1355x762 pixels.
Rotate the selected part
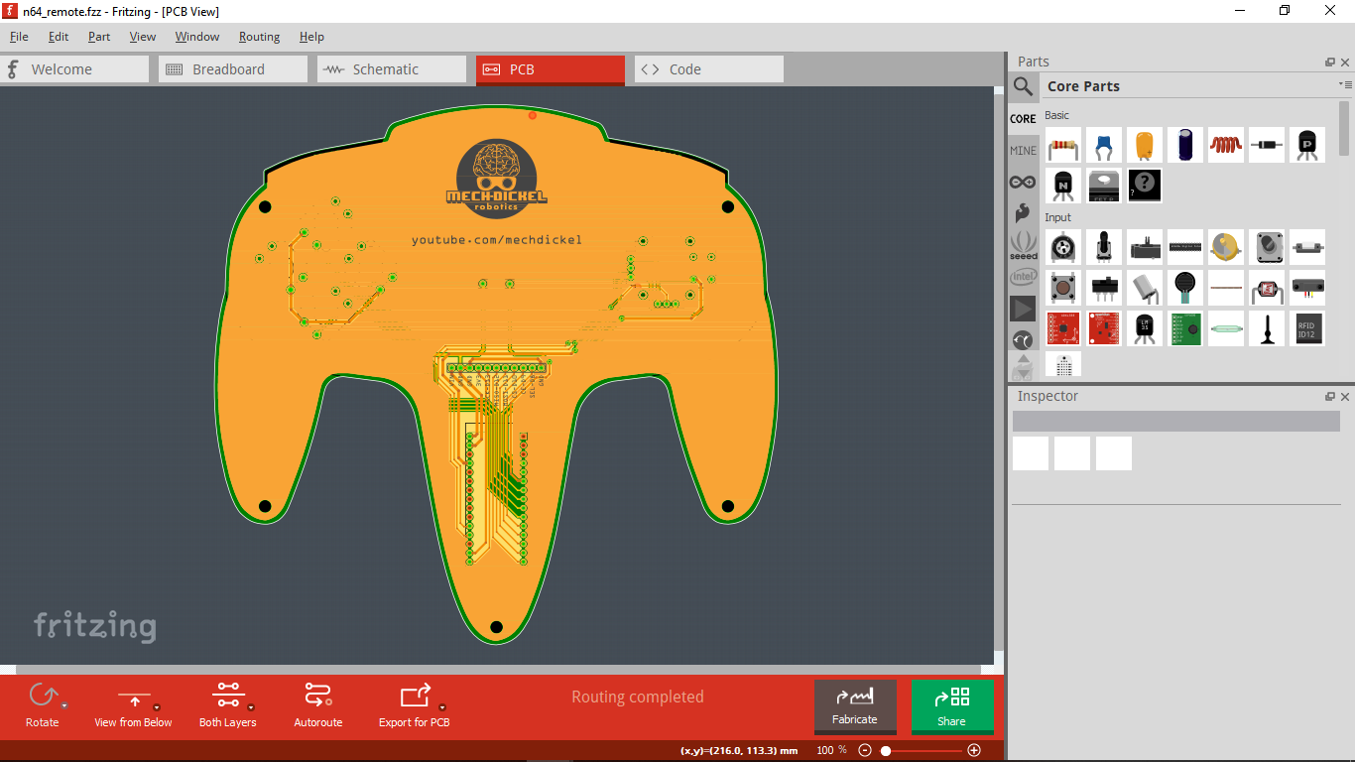point(42,704)
